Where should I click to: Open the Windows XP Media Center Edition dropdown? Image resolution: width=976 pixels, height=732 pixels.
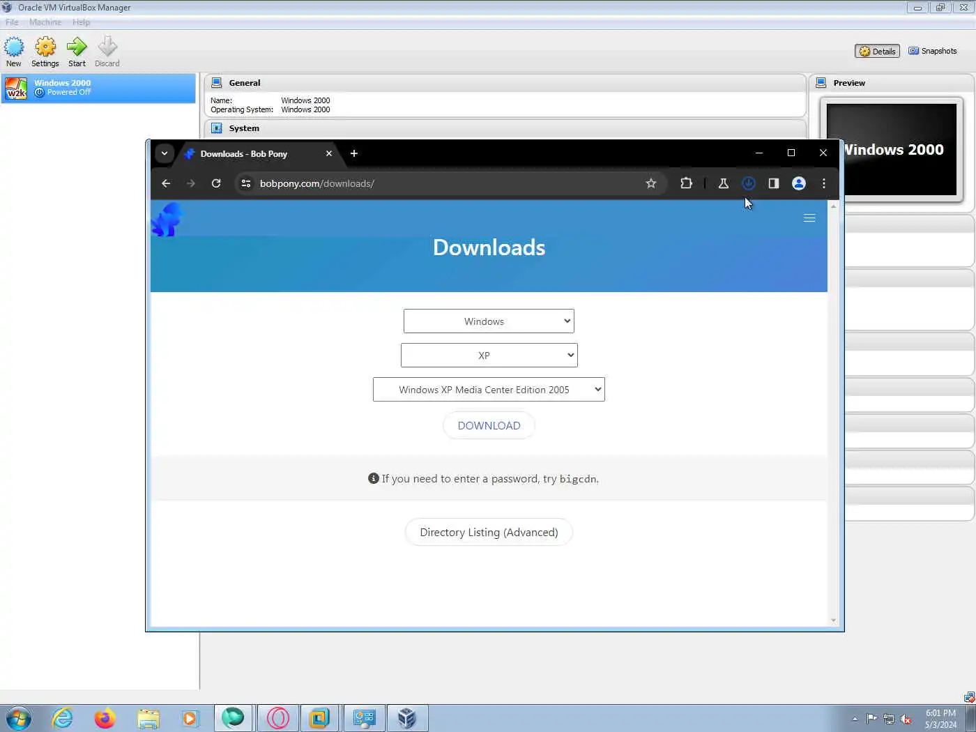pos(489,390)
